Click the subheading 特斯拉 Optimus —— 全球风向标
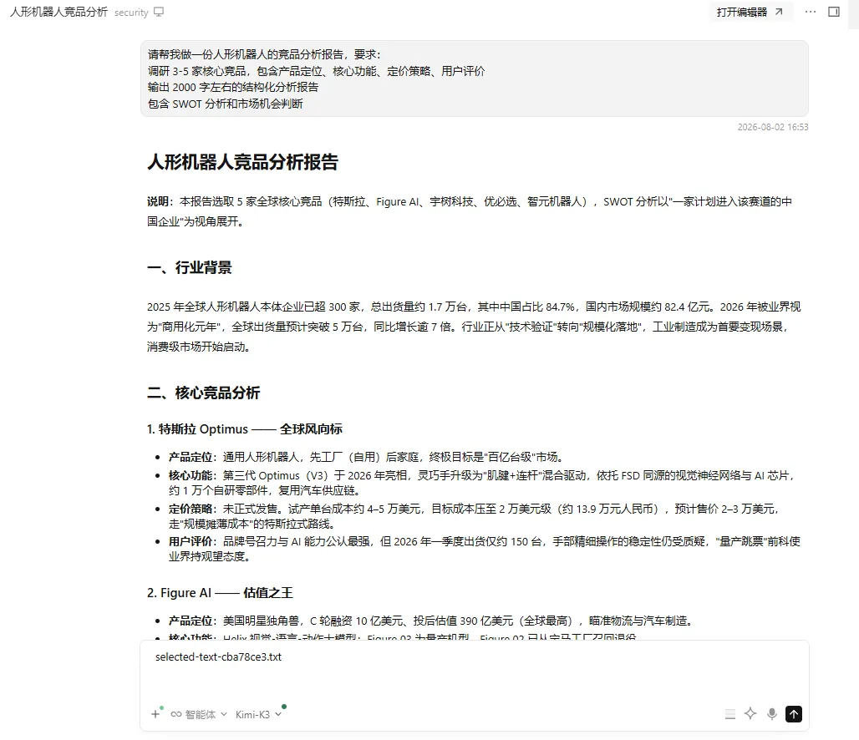The image size is (859, 740). pos(244,428)
